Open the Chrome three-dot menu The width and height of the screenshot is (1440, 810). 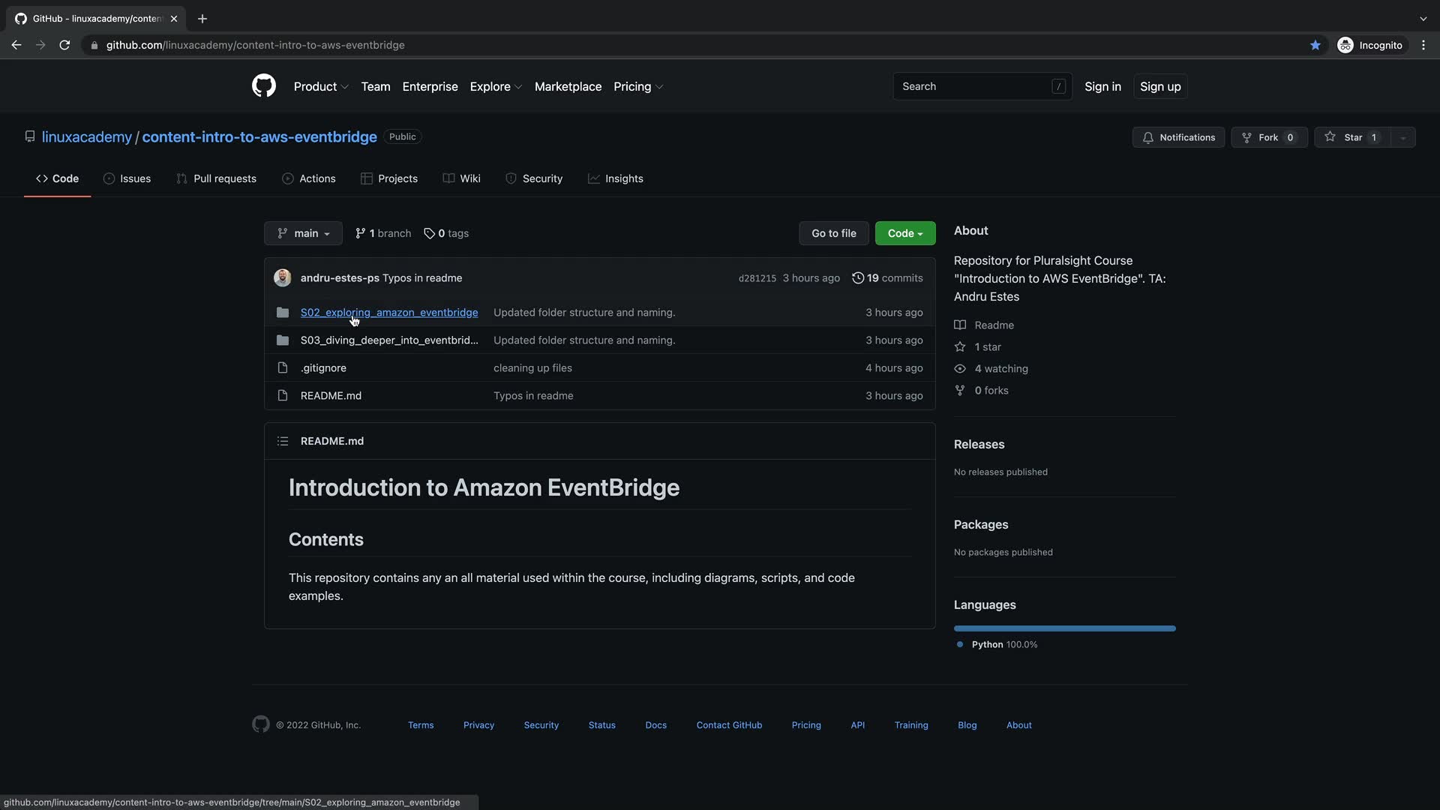tap(1423, 45)
